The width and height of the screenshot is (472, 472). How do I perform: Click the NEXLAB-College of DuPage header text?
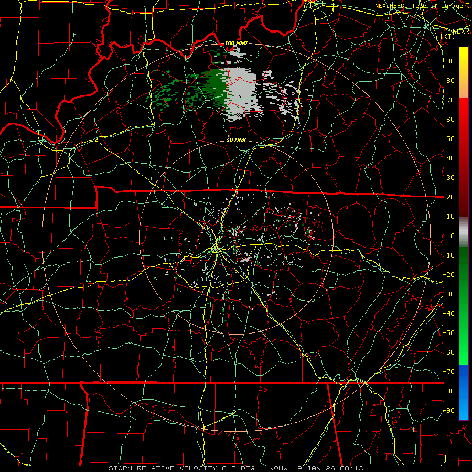(x=422, y=6)
